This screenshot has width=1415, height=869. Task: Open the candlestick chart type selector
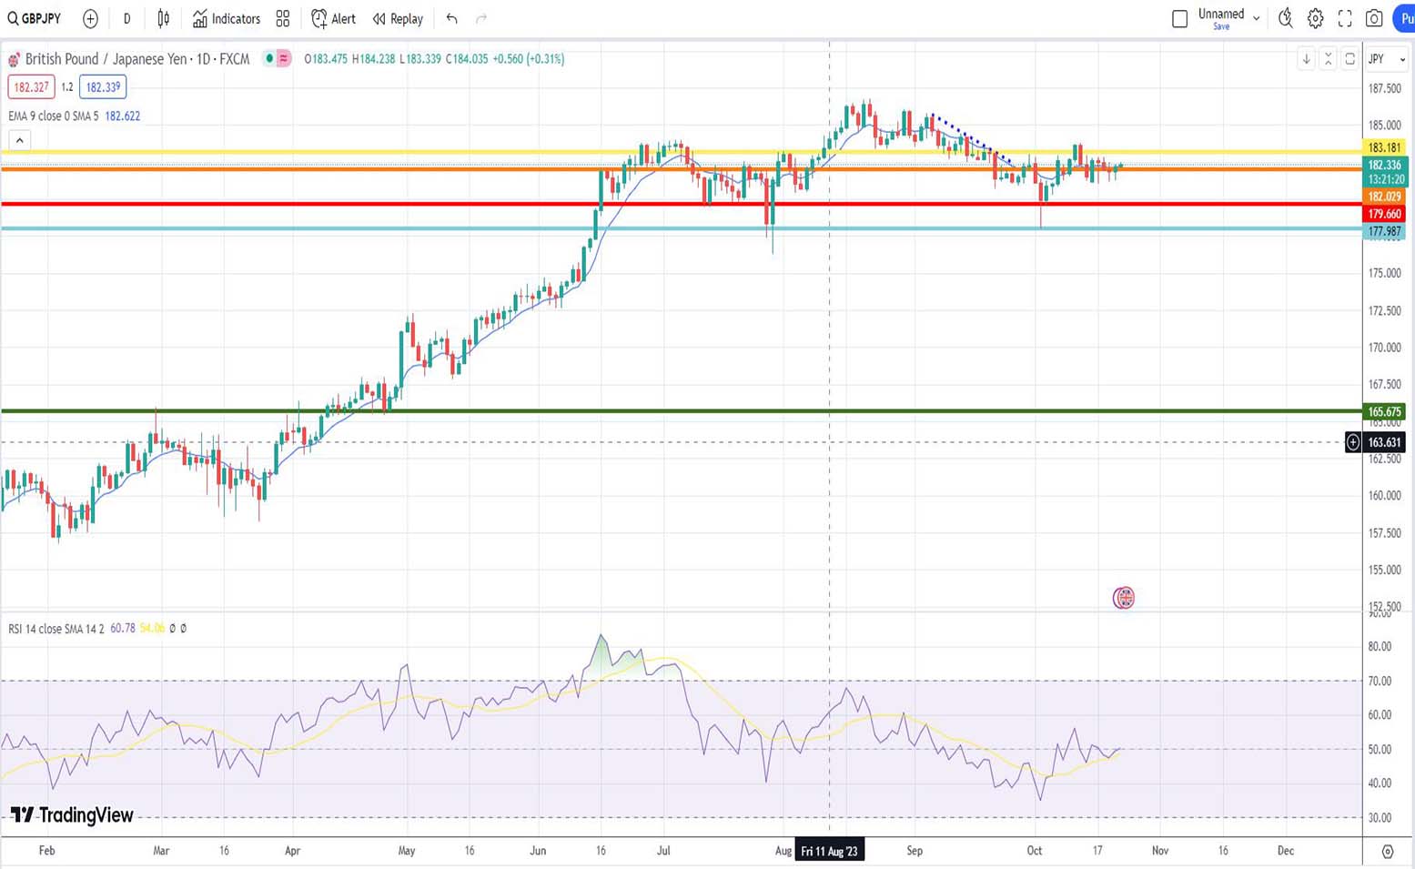[163, 18]
